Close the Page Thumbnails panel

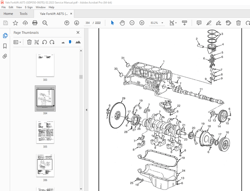point(78,33)
